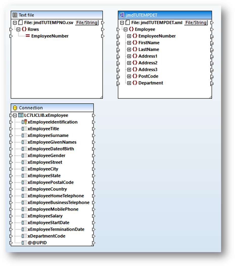Click resize grip of Text file component
This screenshot has height=266, width=235.
[x=101, y=97]
